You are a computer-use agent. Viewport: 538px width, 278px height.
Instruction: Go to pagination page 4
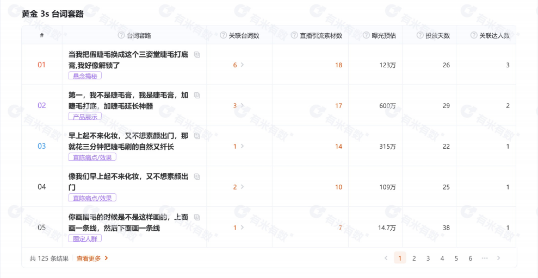point(442,258)
